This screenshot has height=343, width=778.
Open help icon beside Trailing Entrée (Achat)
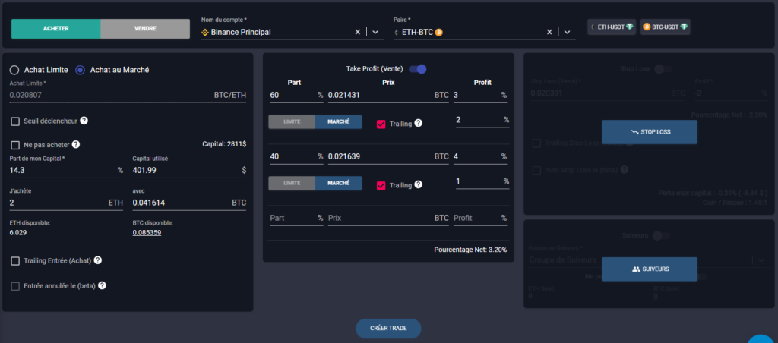pos(98,260)
